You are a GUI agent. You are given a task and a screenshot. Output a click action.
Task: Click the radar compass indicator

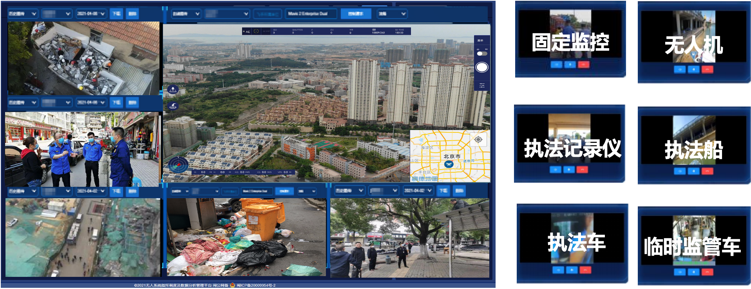pos(178,164)
